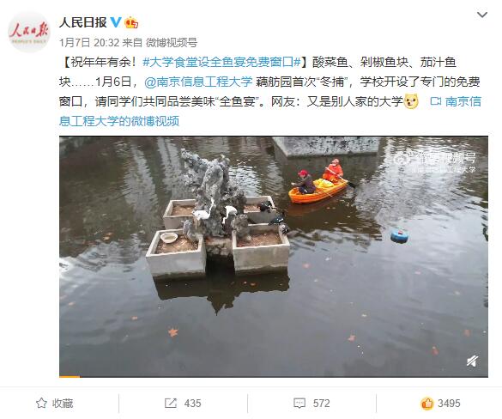This screenshot has width=502, height=419.
Task: Like the post with thumbs-up icon
Action: click(x=427, y=403)
